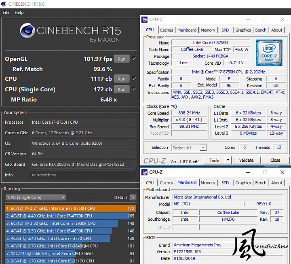Run the CPU (Single Core) benchmark
Screen dimensions: 291x264
coord(122,89)
